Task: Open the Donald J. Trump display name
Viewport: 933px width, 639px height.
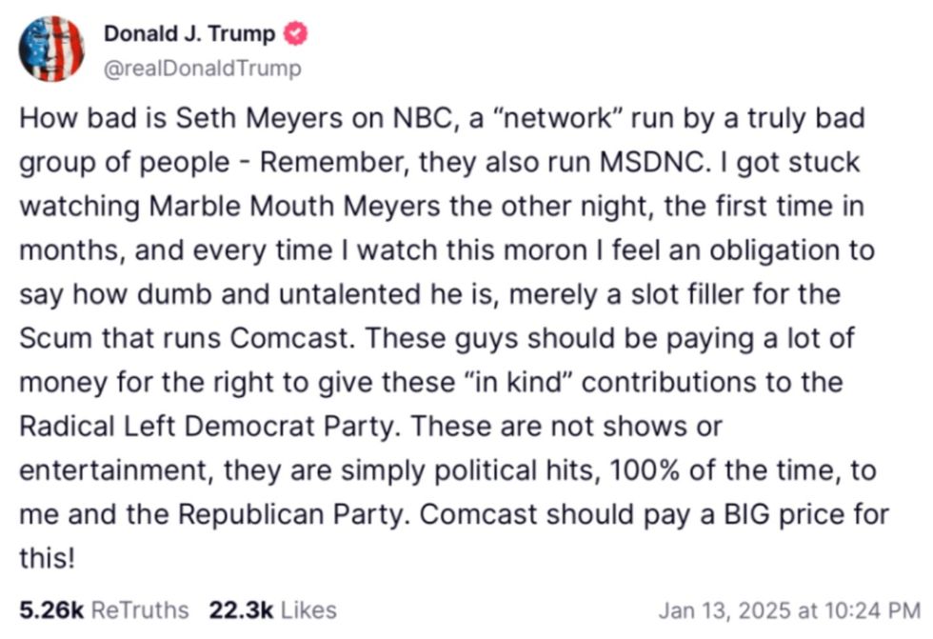Action: coord(189,34)
